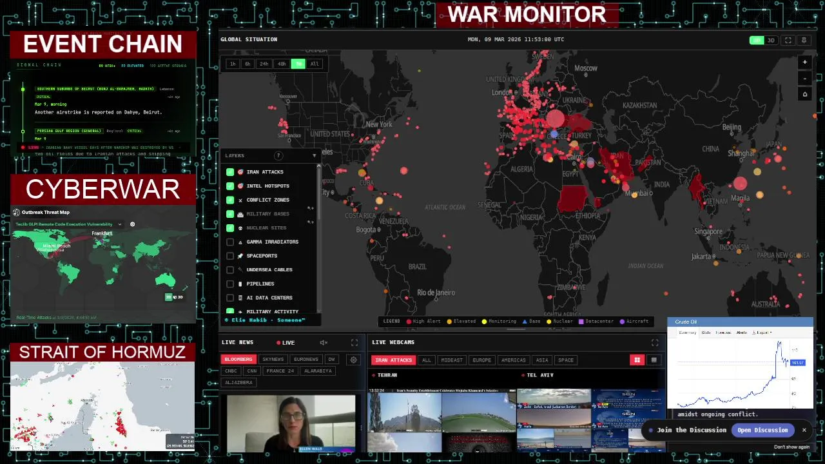Disable the Intel Hotspots layer checkbox
Image resolution: width=825 pixels, height=464 pixels.
[x=230, y=186]
